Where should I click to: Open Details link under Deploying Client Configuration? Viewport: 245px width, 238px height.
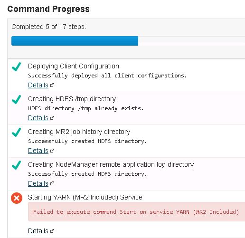[x=38, y=85]
